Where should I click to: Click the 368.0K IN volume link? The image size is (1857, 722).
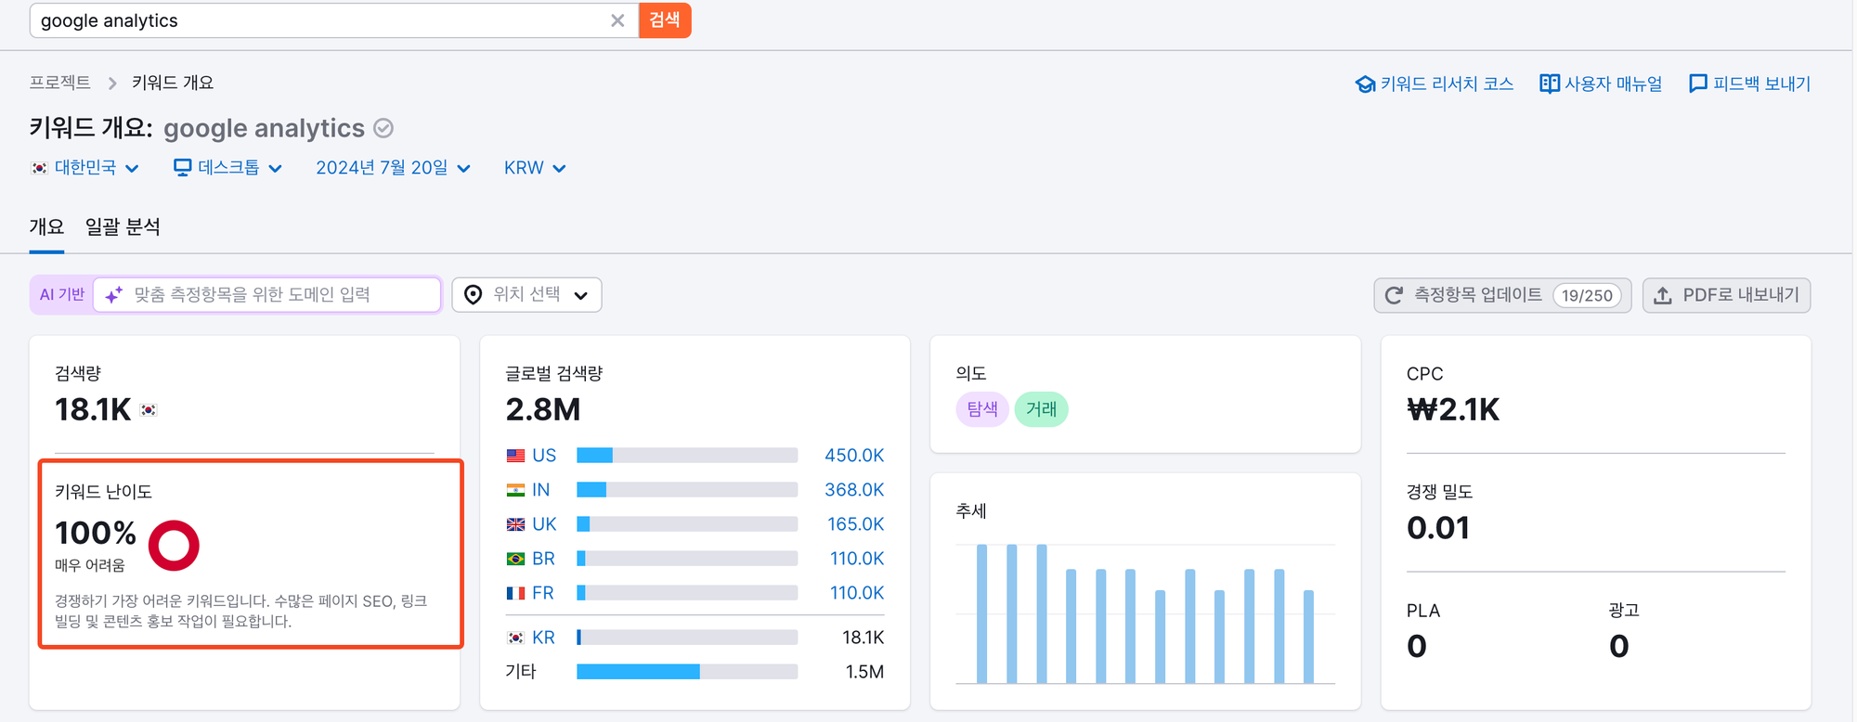(854, 490)
